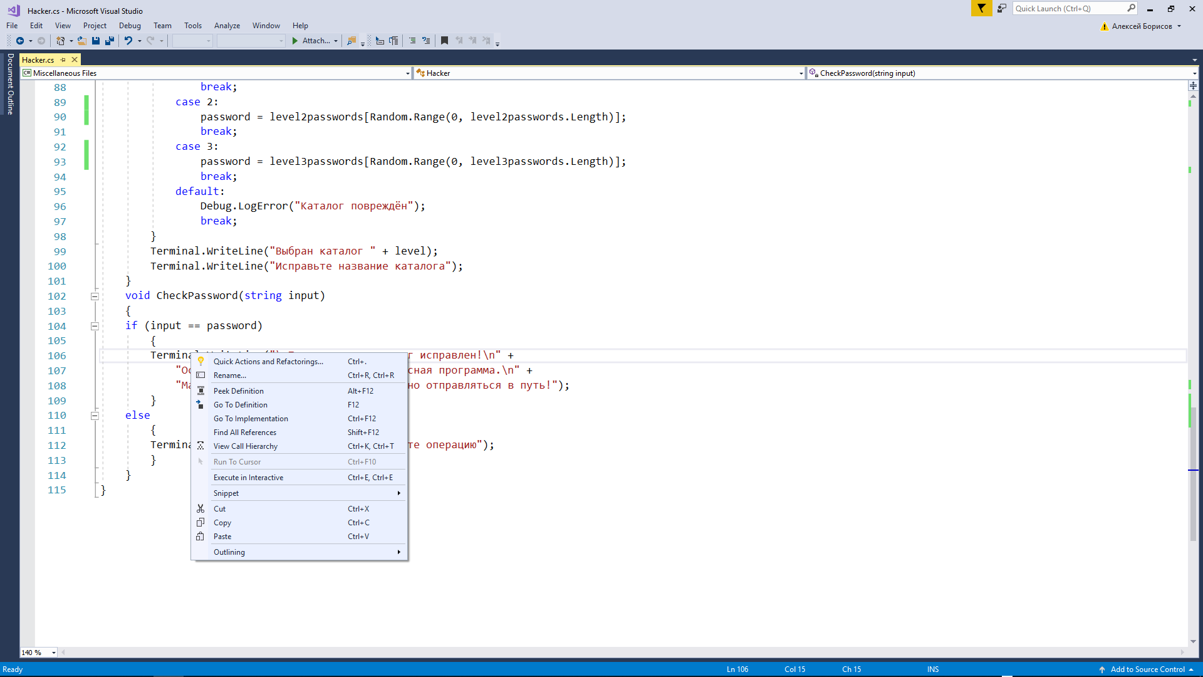Click the View Call Hierarchy icon
The image size is (1203, 677).
(x=200, y=446)
